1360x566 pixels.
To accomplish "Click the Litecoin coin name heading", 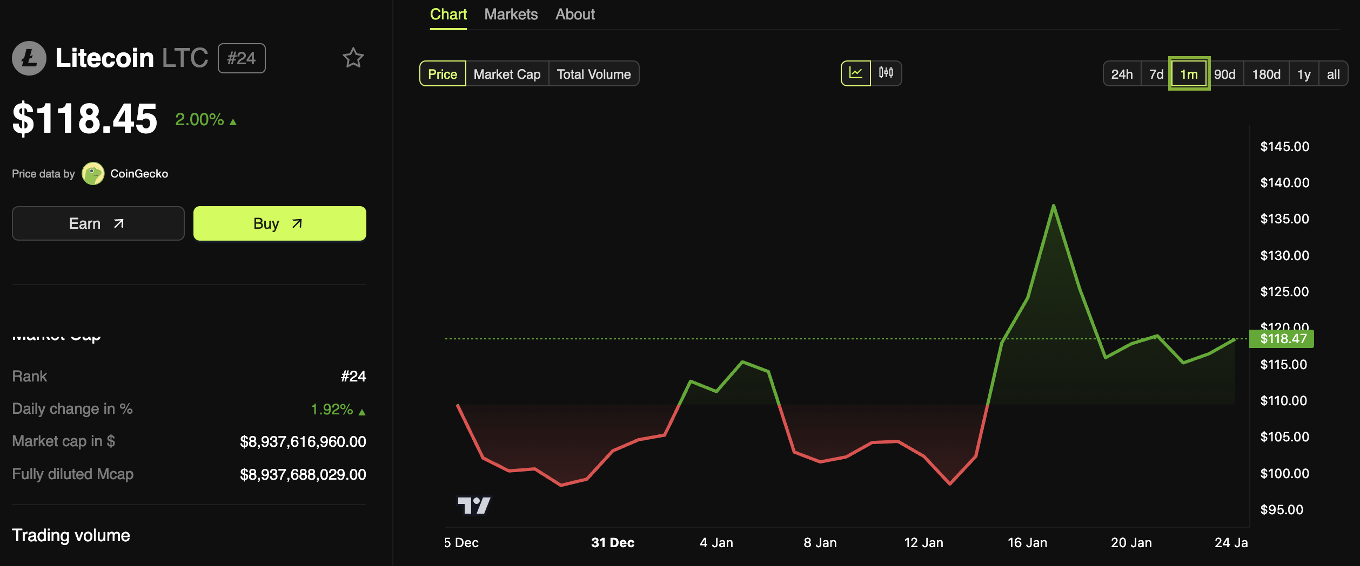I will 105,58.
